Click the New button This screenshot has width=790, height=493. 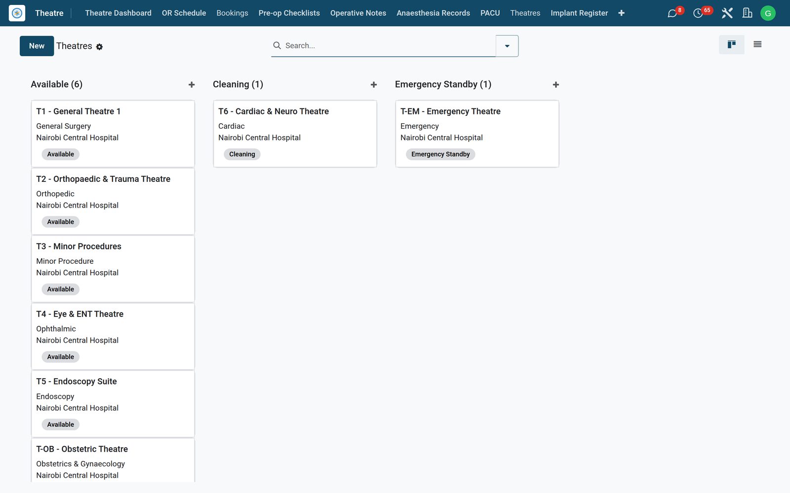37,46
